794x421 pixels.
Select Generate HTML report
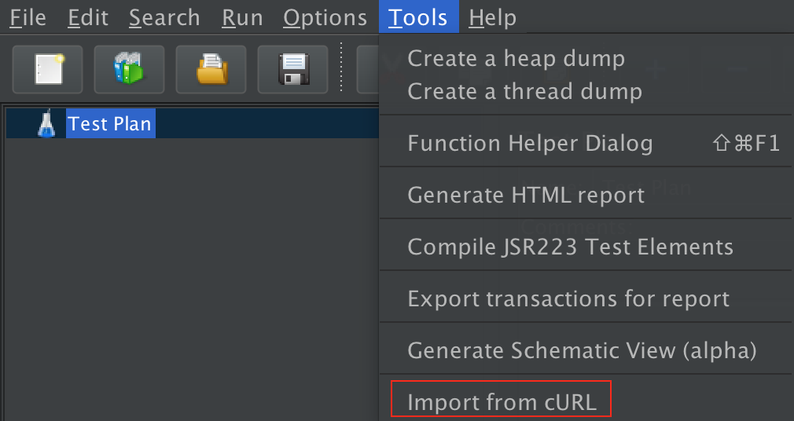[x=526, y=195]
